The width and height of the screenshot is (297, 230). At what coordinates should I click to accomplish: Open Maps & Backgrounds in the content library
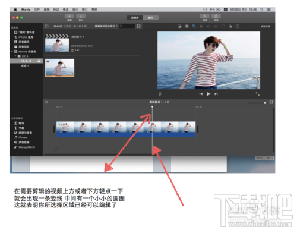pyautogui.click(x=23, y=133)
